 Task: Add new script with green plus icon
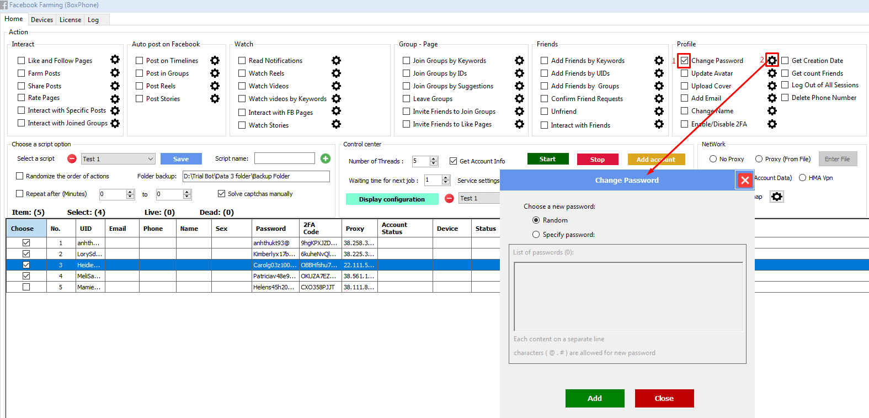[x=326, y=158]
